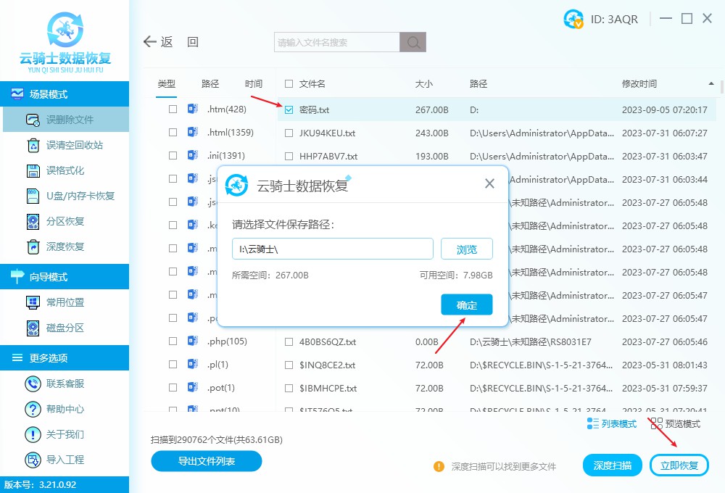Check the .html(1359) type checkbox
Screen dimensions: 725x493
[x=173, y=132]
